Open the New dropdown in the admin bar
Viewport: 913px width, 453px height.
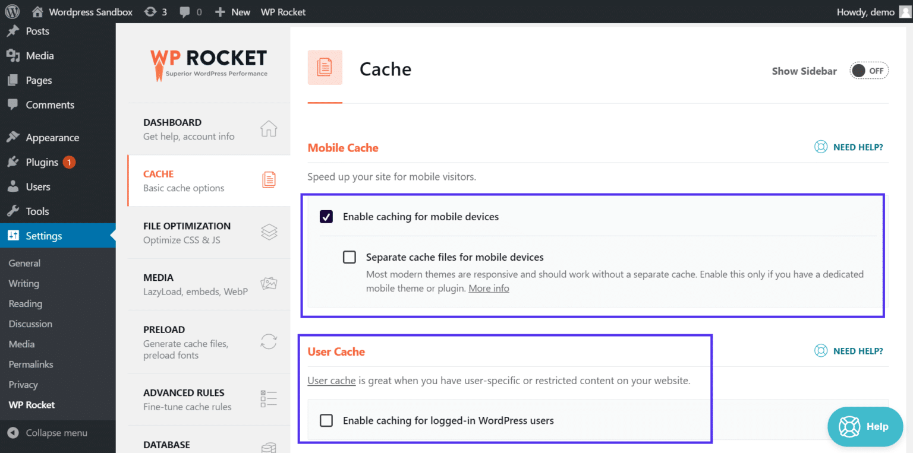pos(232,11)
